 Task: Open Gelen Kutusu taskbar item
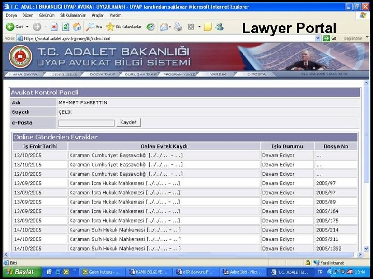102,272
